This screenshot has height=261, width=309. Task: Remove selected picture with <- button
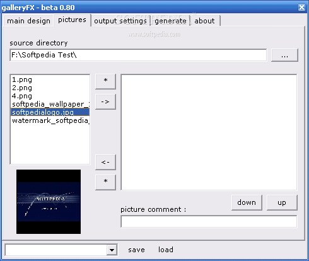pyautogui.click(x=105, y=162)
